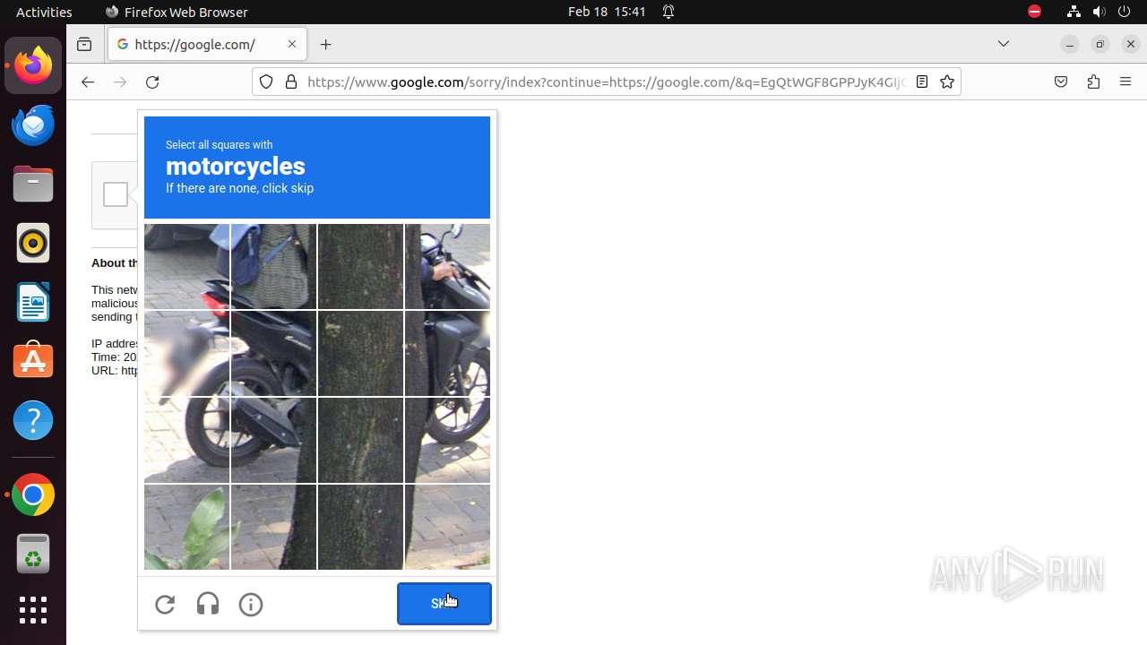1147x645 pixels.
Task: Switch to the https://google.com/ tab
Action: click(207, 44)
